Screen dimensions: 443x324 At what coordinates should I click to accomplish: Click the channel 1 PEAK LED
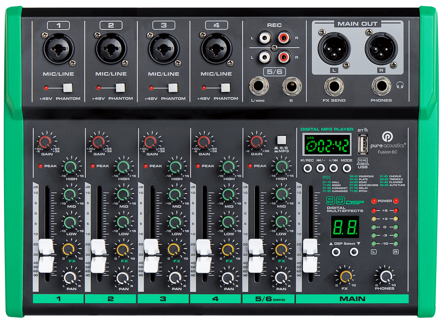coord(40,166)
